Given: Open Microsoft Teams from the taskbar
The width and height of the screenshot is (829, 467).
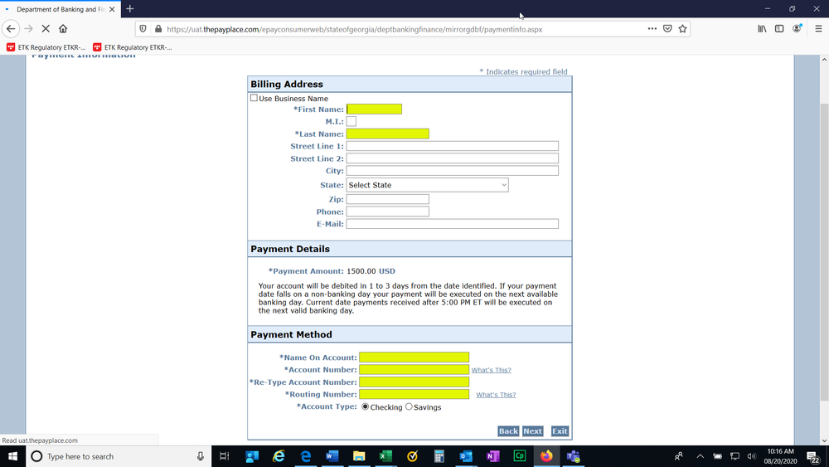Looking at the screenshot, I should (x=573, y=456).
